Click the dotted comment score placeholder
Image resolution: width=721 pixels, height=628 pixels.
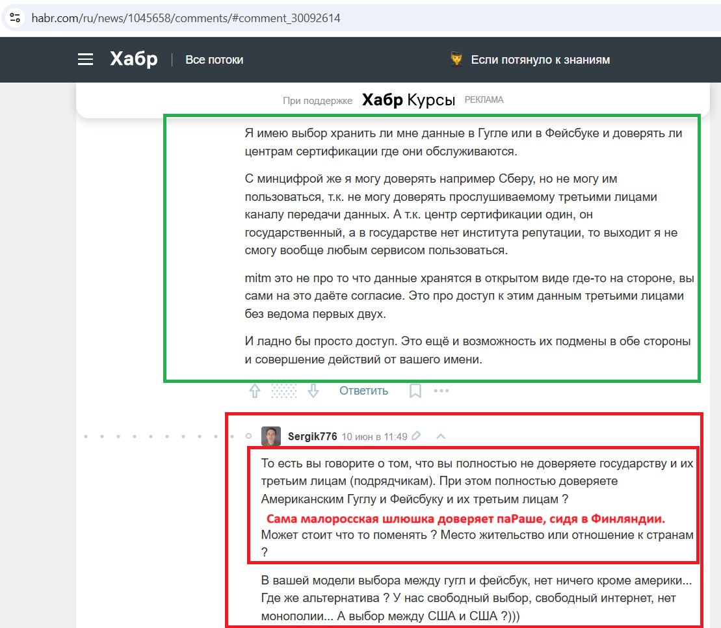pyautogui.click(x=283, y=391)
